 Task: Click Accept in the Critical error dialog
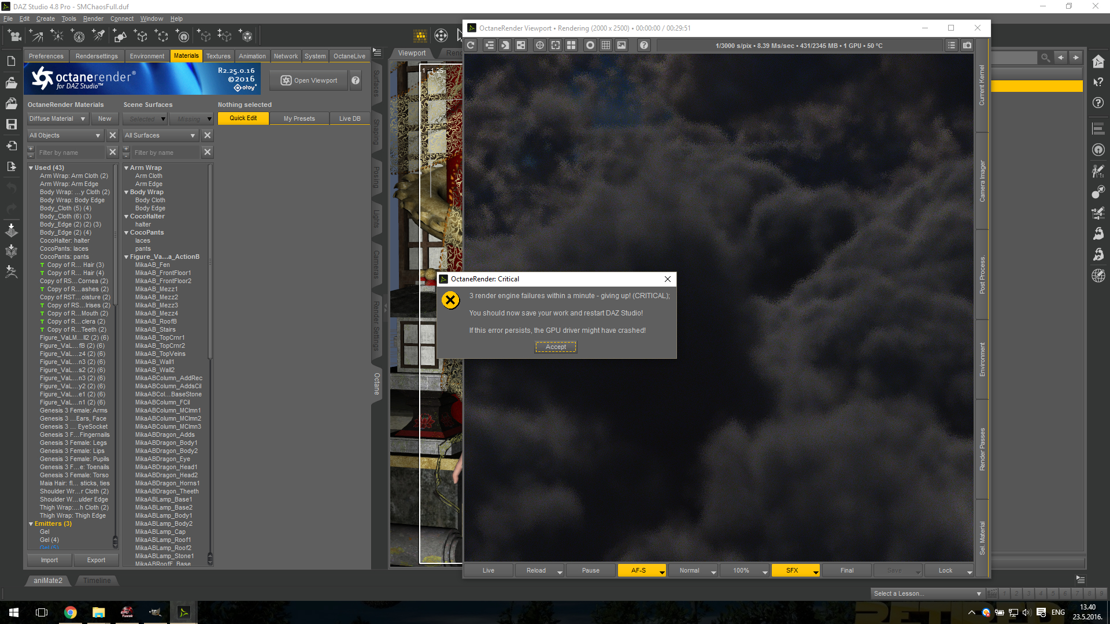tap(556, 347)
